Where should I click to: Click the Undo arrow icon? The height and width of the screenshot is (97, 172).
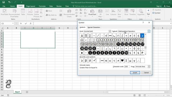(9, 2)
